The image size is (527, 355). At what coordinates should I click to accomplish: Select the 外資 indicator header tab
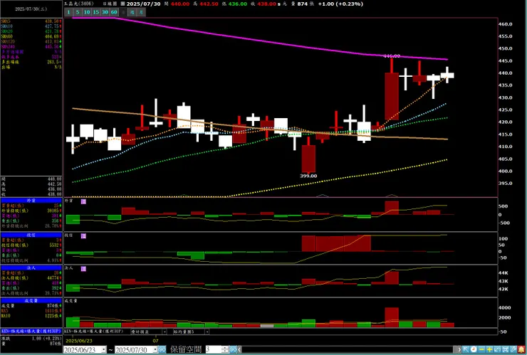pyautogui.click(x=31, y=201)
